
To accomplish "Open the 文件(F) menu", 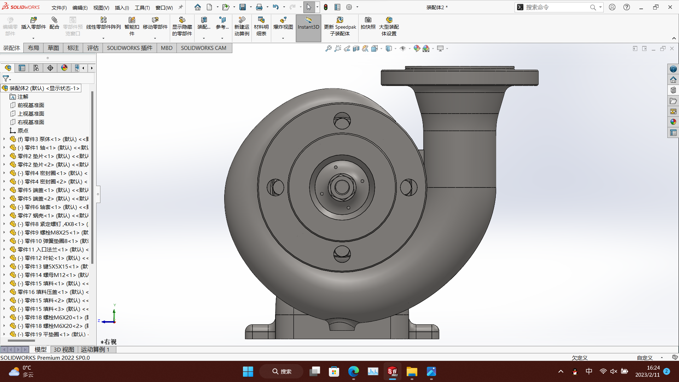I will [x=59, y=7].
